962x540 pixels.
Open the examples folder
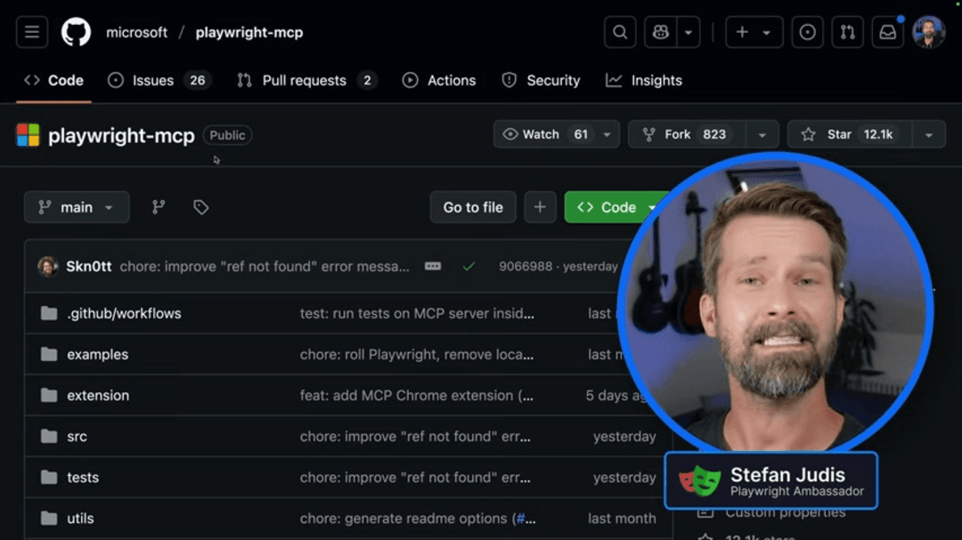pyautogui.click(x=98, y=354)
